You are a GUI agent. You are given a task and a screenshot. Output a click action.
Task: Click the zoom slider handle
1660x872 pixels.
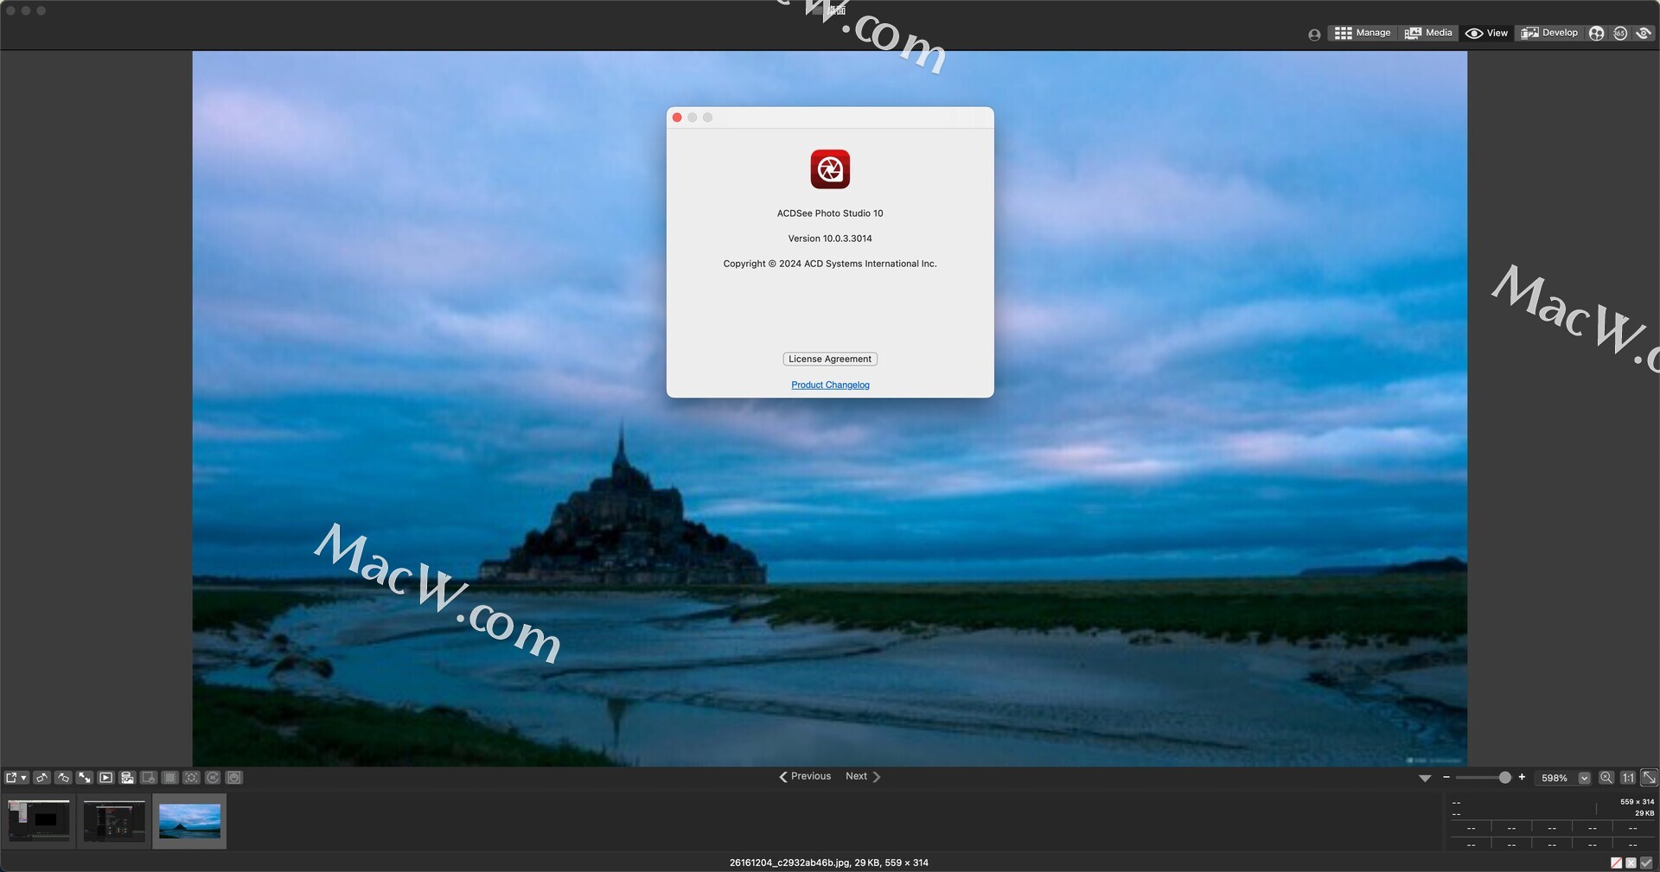tap(1504, 778)
